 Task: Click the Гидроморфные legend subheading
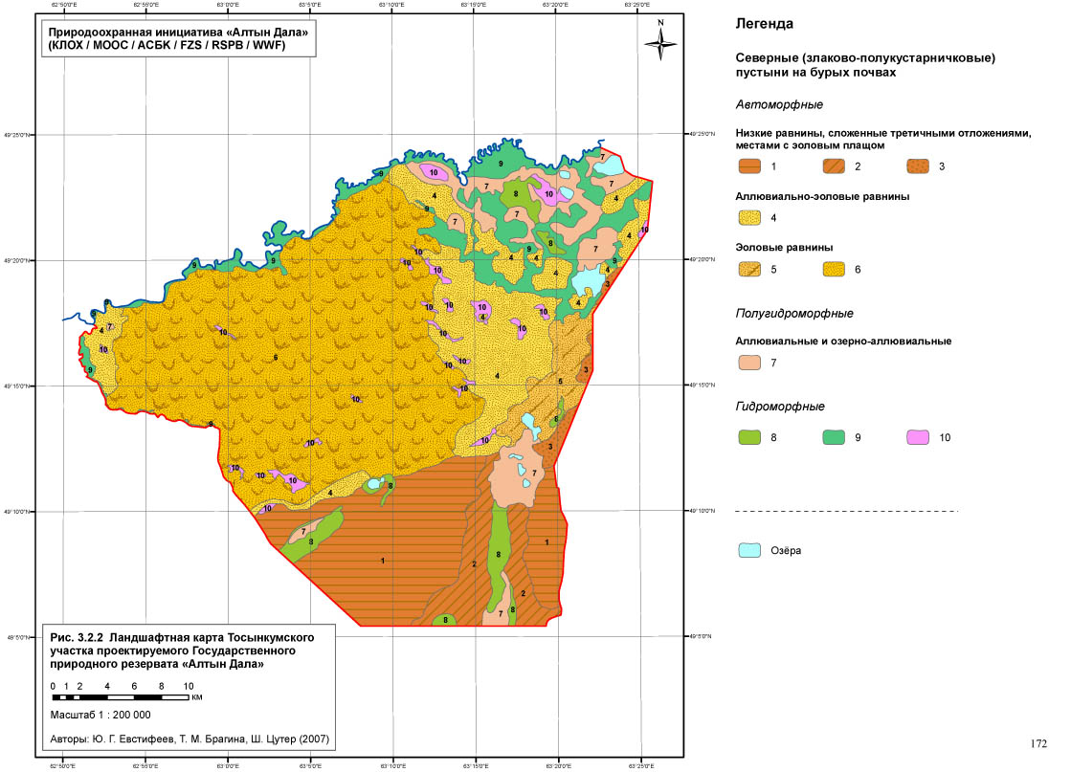coord(780,407)
